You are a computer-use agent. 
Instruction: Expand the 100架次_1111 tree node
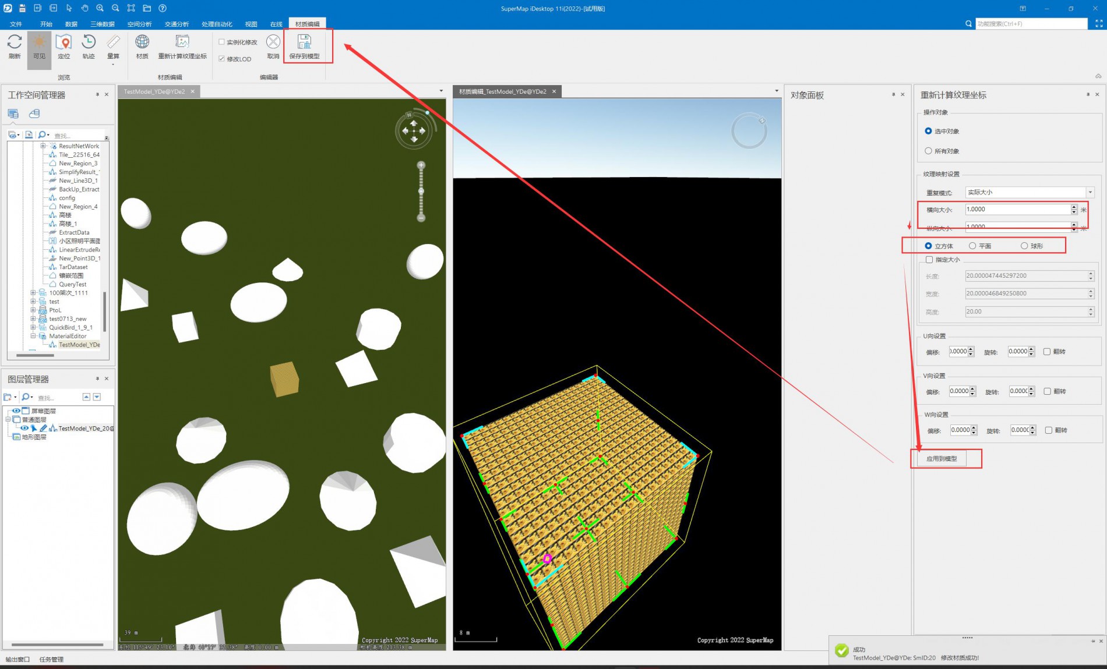(33, 293)
